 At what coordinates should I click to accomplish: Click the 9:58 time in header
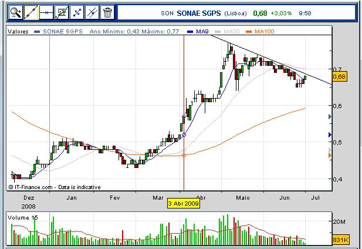tap(305, 14)
